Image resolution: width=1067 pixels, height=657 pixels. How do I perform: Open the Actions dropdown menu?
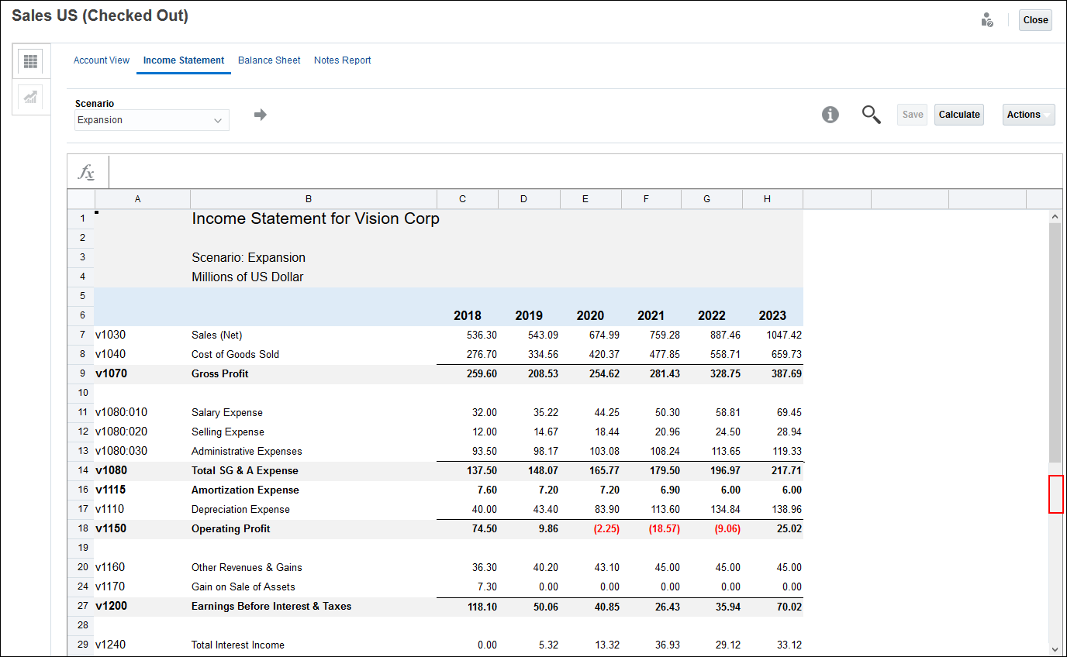click(1028, 114)
